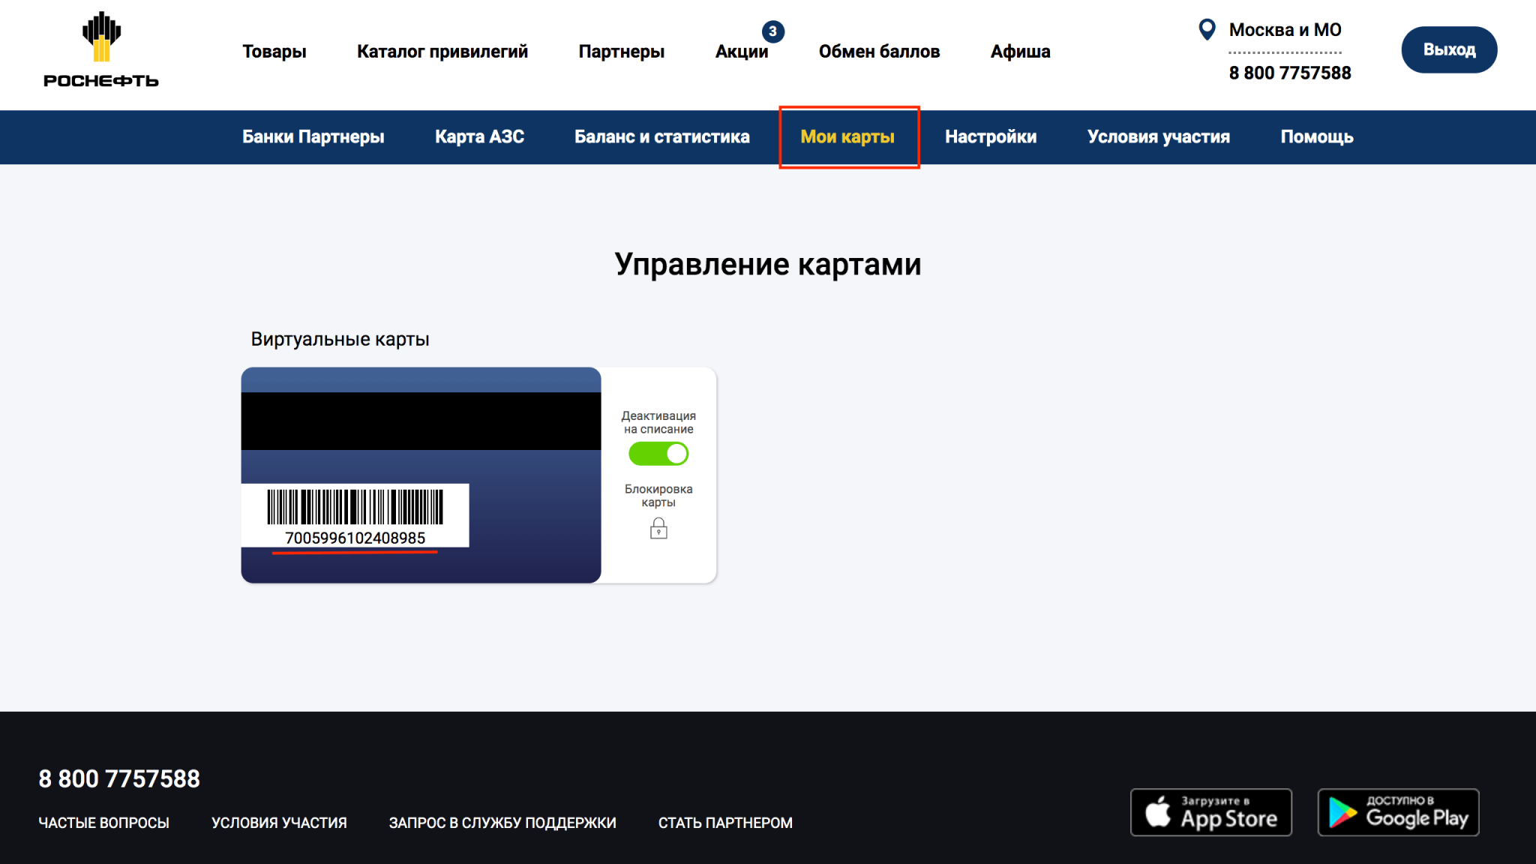
Task: Select the Мои карты tab
Action: coord(847,136)
